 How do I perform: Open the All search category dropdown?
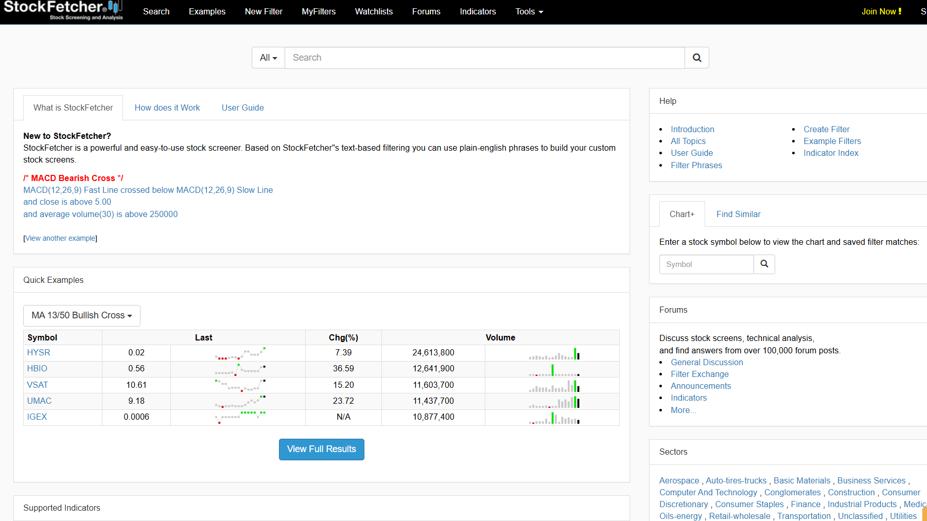point(268,58)
